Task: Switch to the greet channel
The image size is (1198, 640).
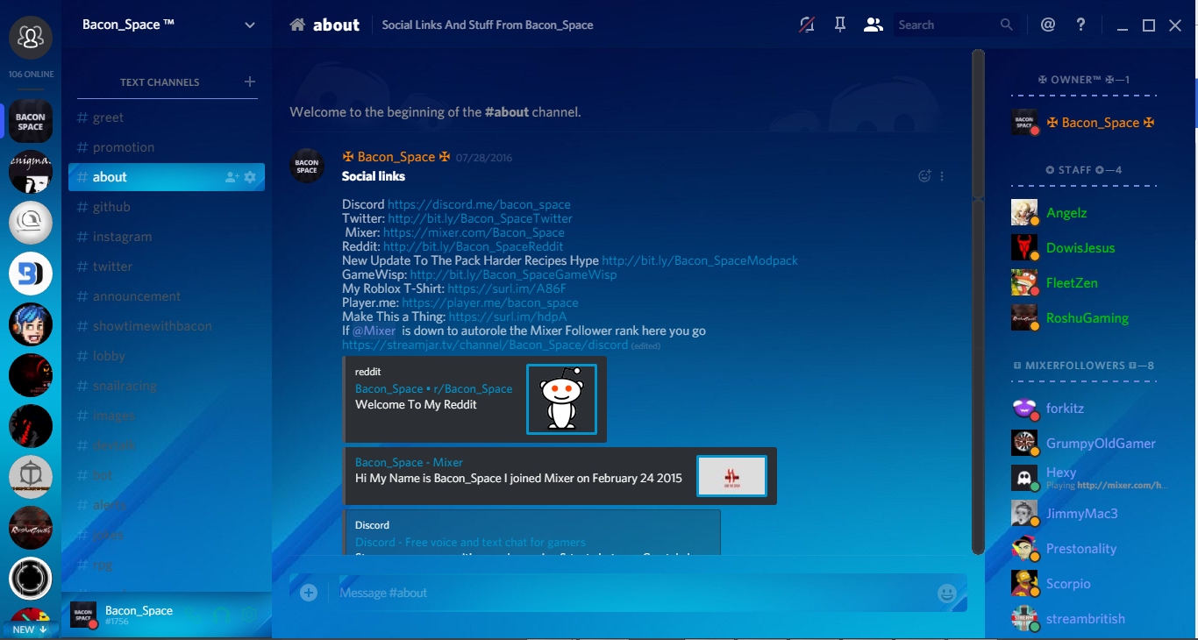Action: [167, 117]
